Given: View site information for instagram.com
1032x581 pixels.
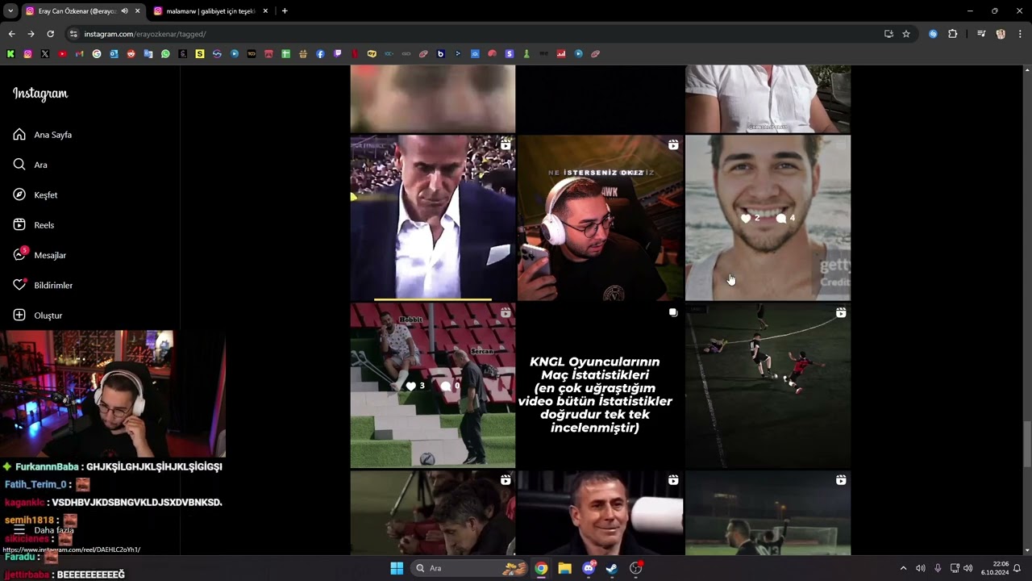Looking at the screenshot, I should point(73,34).
